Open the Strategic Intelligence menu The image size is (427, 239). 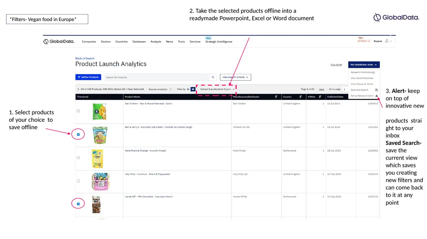tap(219, 42)
